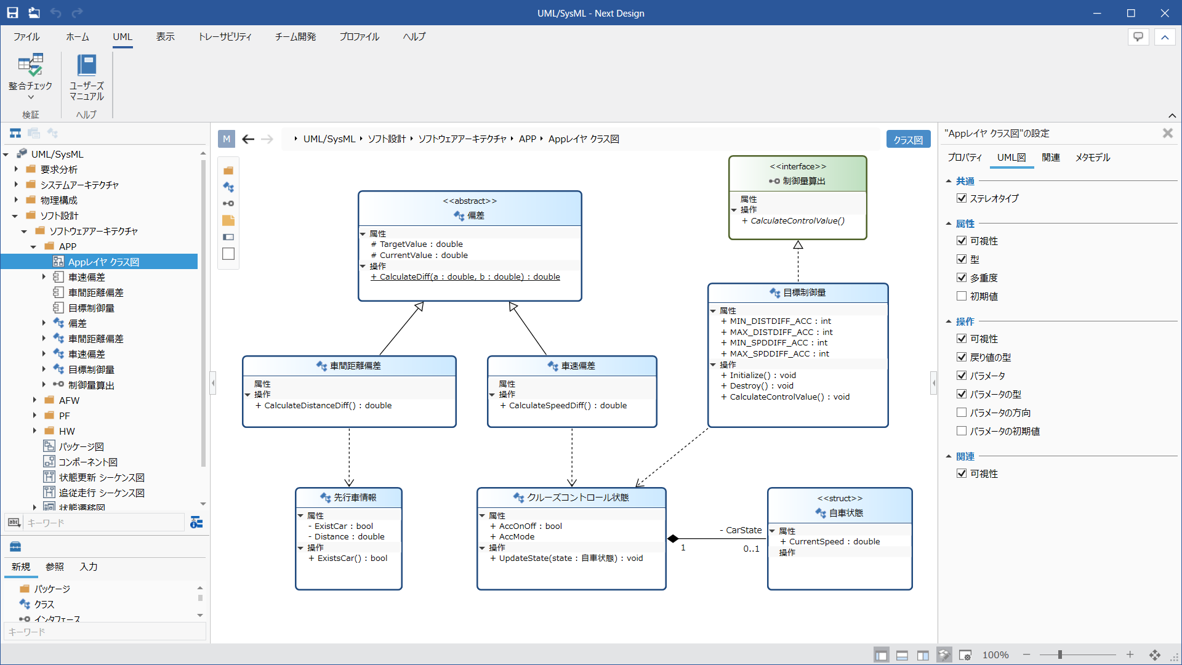
Task: Collapse the APP tree folder
Action: click(x=34, y=246)
